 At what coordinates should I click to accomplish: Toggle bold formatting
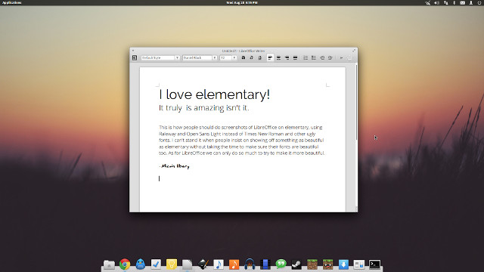point(244,57)
